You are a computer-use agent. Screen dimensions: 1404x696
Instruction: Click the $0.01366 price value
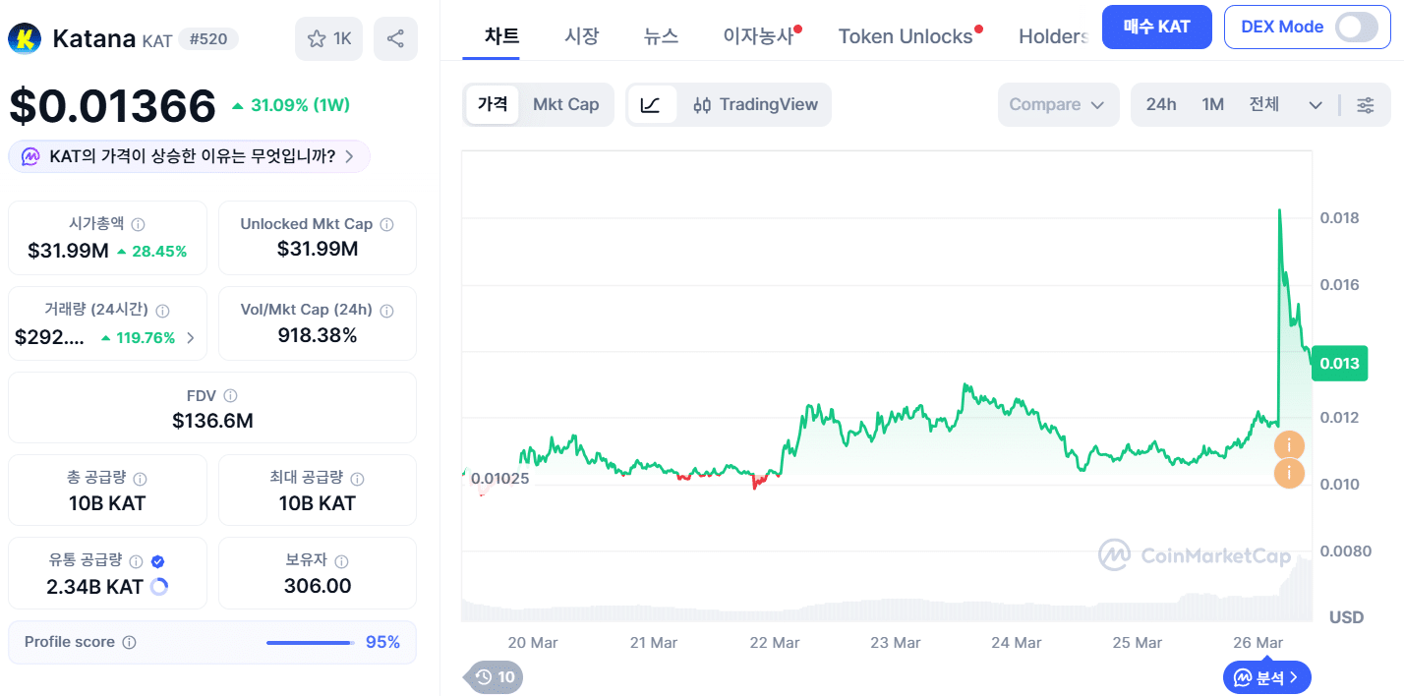[x=112, y=105]
